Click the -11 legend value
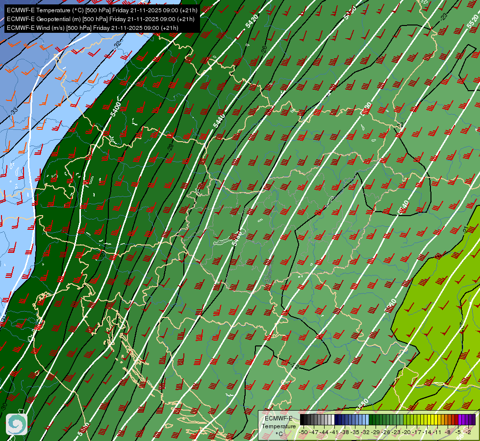Screen dimensions: 480x441 click(x=437, y=432)
